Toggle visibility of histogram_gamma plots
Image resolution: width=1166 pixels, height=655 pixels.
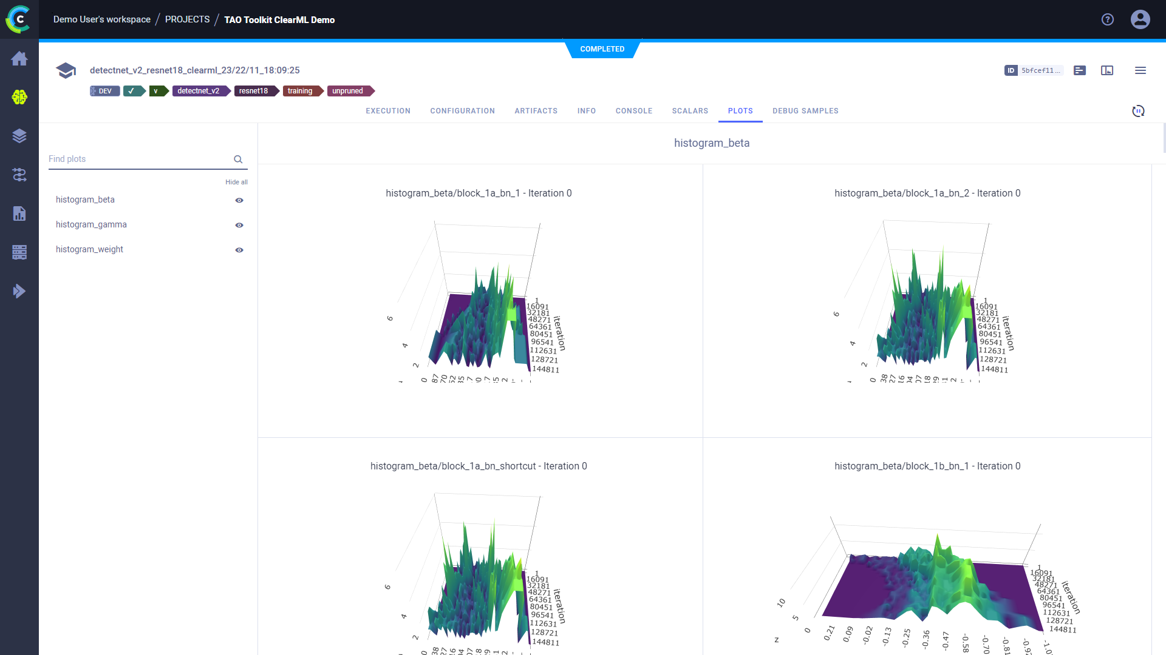(240, 225)
